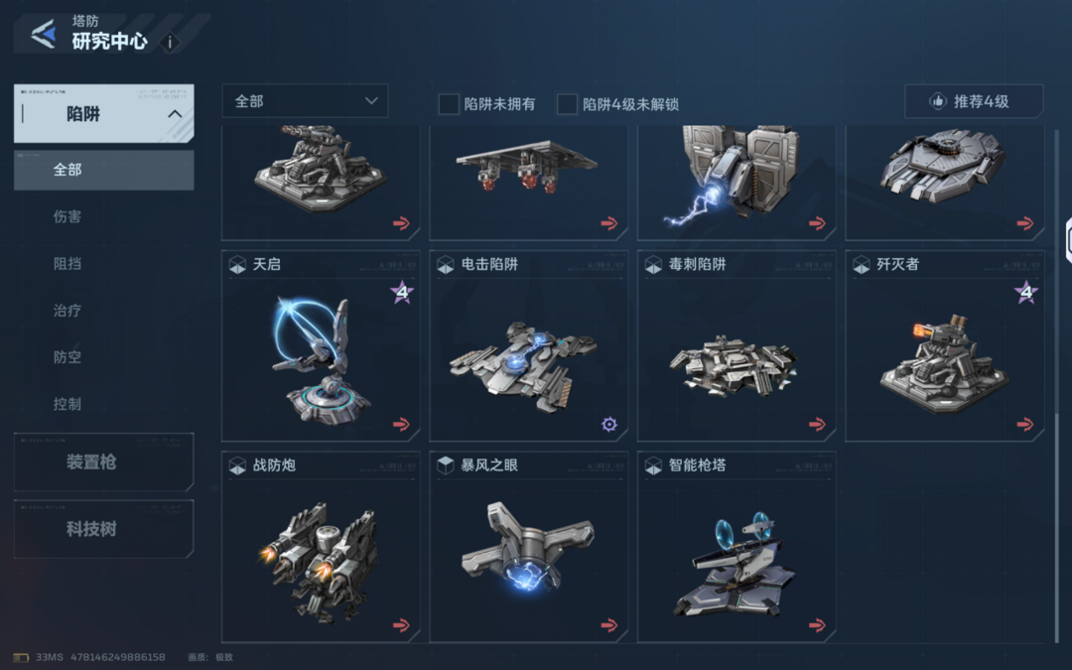Tick the 陷阱4级未解锁 checkbox

(567, 104)
